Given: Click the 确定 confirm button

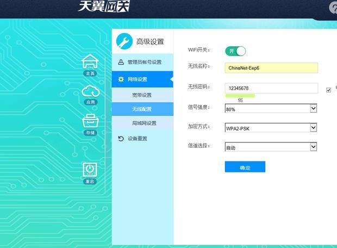Looking at the screenshot, I should pyautogui.click(x=245, y=167).
